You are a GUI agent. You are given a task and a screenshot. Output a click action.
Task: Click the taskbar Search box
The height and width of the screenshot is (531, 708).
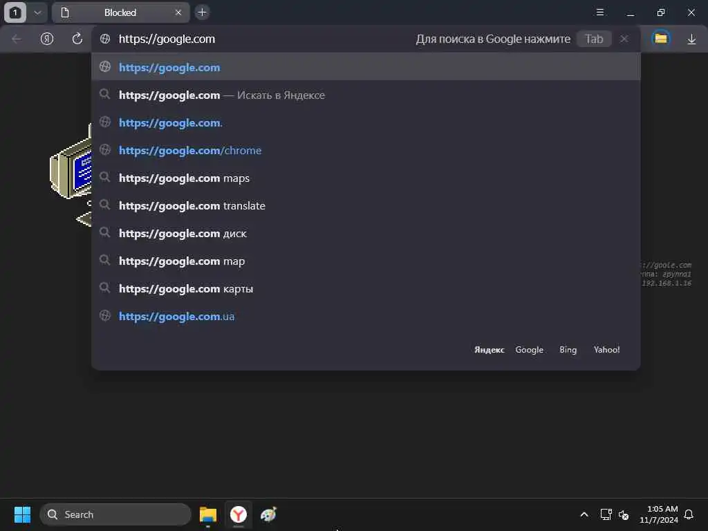click(115, 514)
